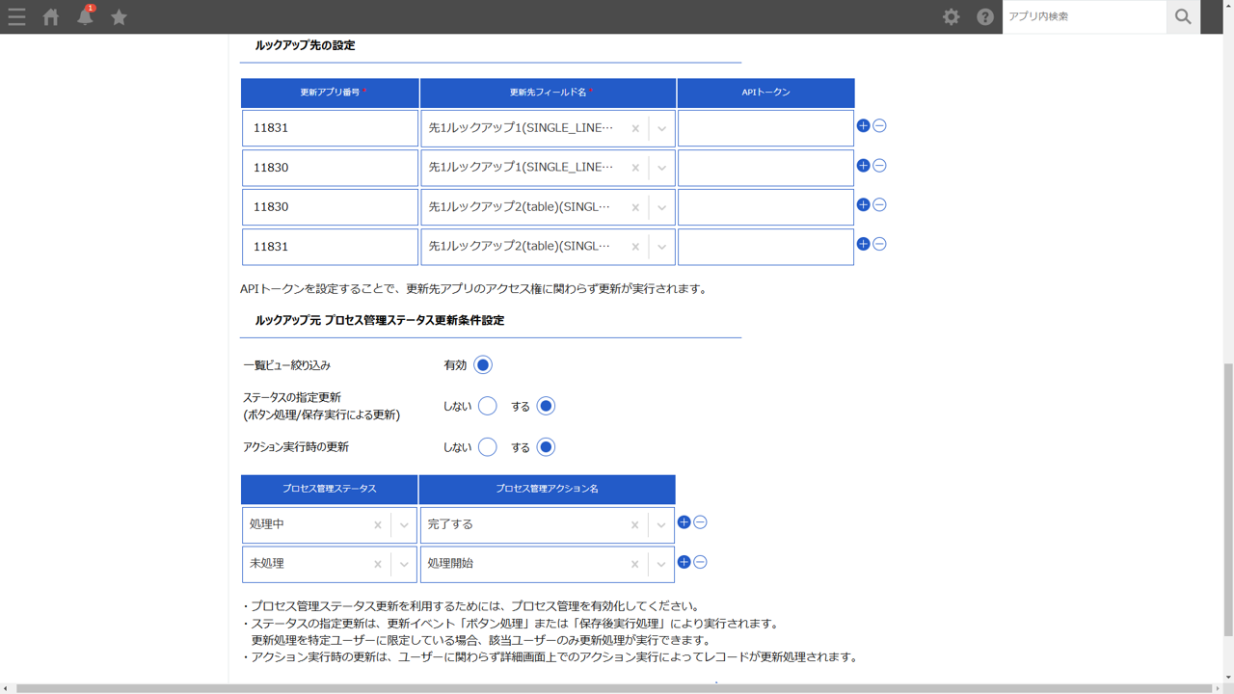Edit app number in 11830 ルックアップ2(table) row
Screen dimensions: 1234x694
[330, 207]
